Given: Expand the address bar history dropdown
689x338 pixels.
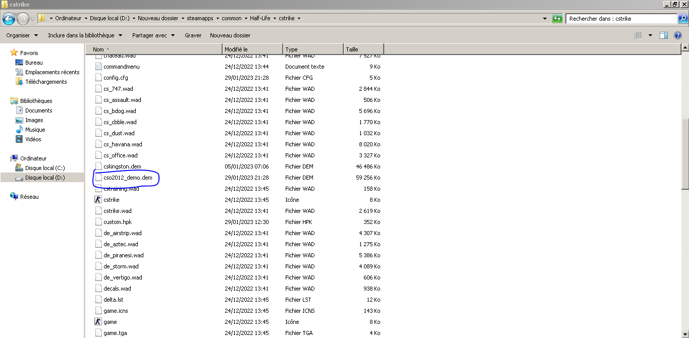Looking at the screenshot, I should [x=545, y=19].
